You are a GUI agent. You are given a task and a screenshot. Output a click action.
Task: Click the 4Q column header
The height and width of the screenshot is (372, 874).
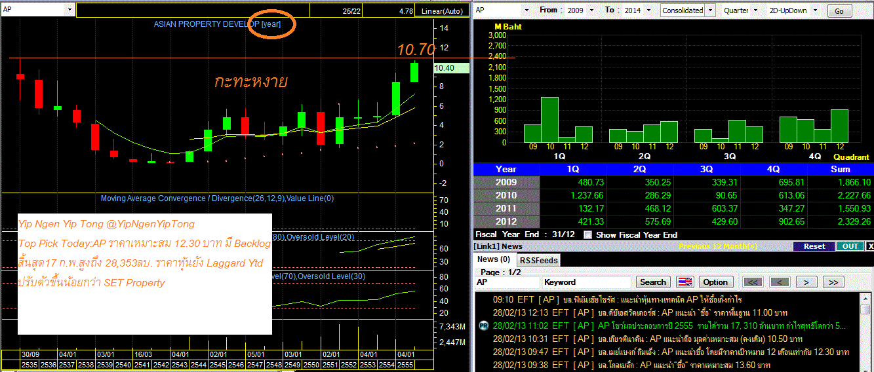pyautogui.click(x=774, y=169)
